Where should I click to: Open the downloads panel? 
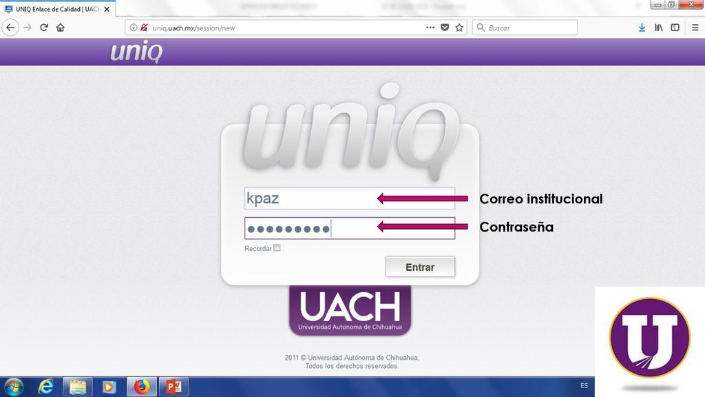(x=642, y=28)
